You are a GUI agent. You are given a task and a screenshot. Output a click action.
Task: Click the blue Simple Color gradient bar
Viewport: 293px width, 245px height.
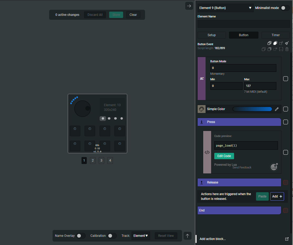pyautogui.click(x=252, y=109)
